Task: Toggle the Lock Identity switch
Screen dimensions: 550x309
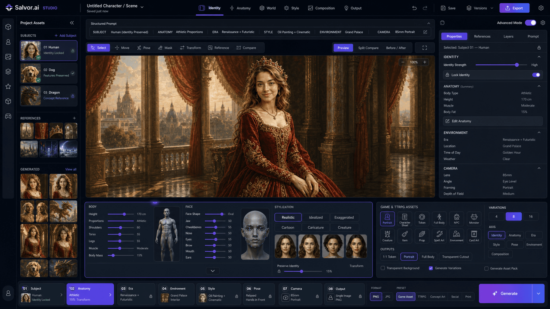Action: click(x=536, y=75)
